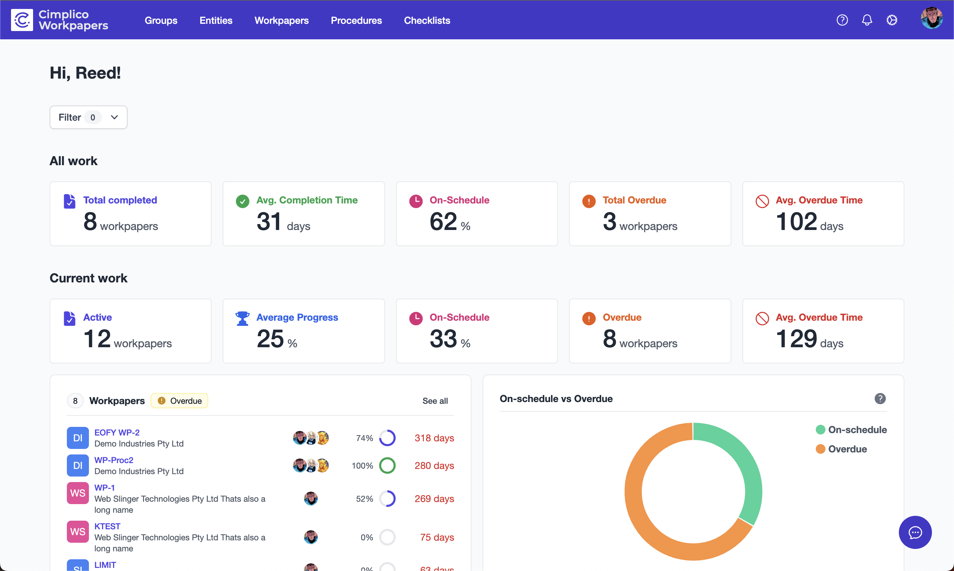Screen dimensions: 954x571
Task: Open the KTEST workpaper link
Action: click(x=107, y=527)
